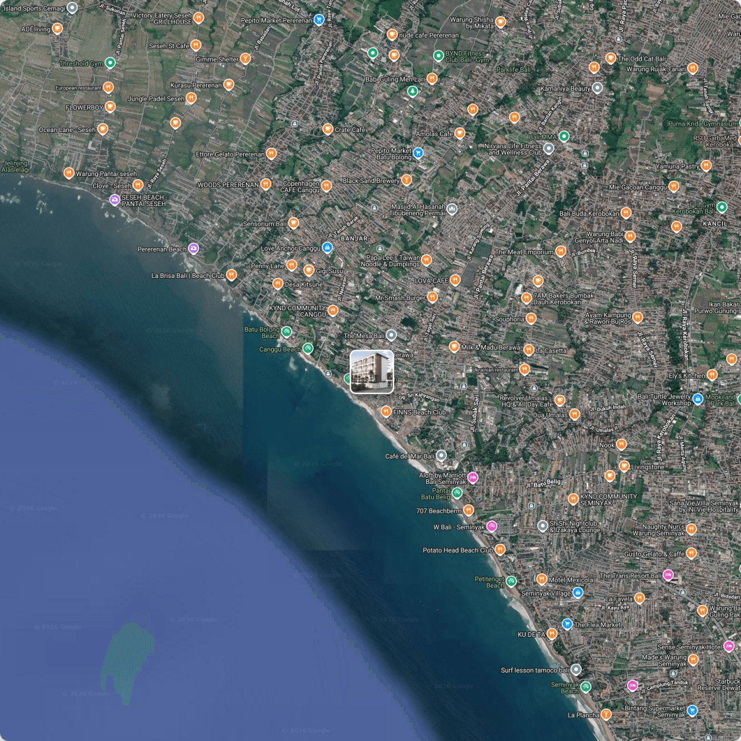The width and height of the screenshot is (741, 741).
Task: Click the Gg. Sri Kahyangan street label
Action: coord(419,397)
